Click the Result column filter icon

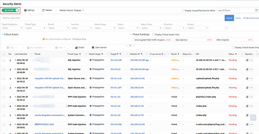(178, 54)
